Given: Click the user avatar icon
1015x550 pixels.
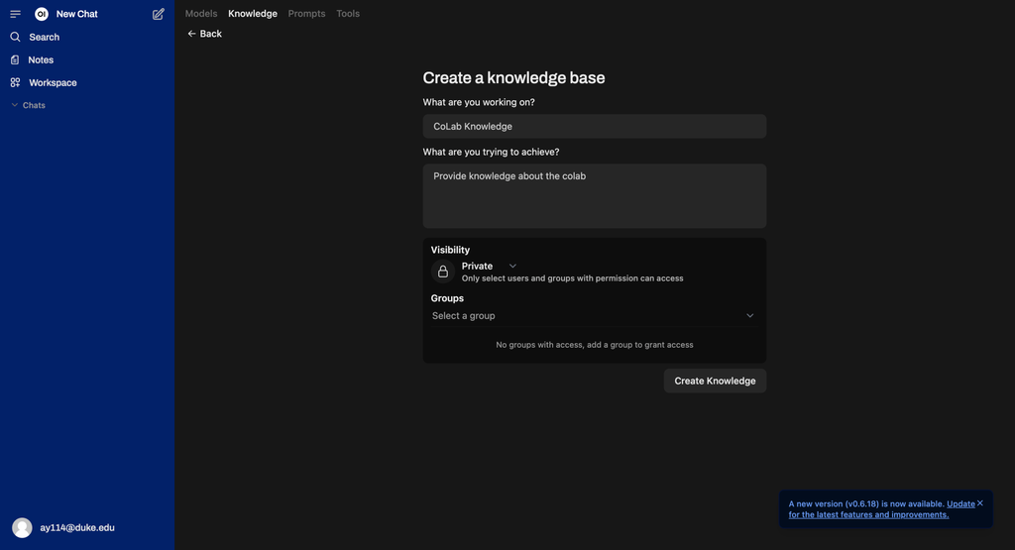Looking at the screenshot, I should [22, 528].
